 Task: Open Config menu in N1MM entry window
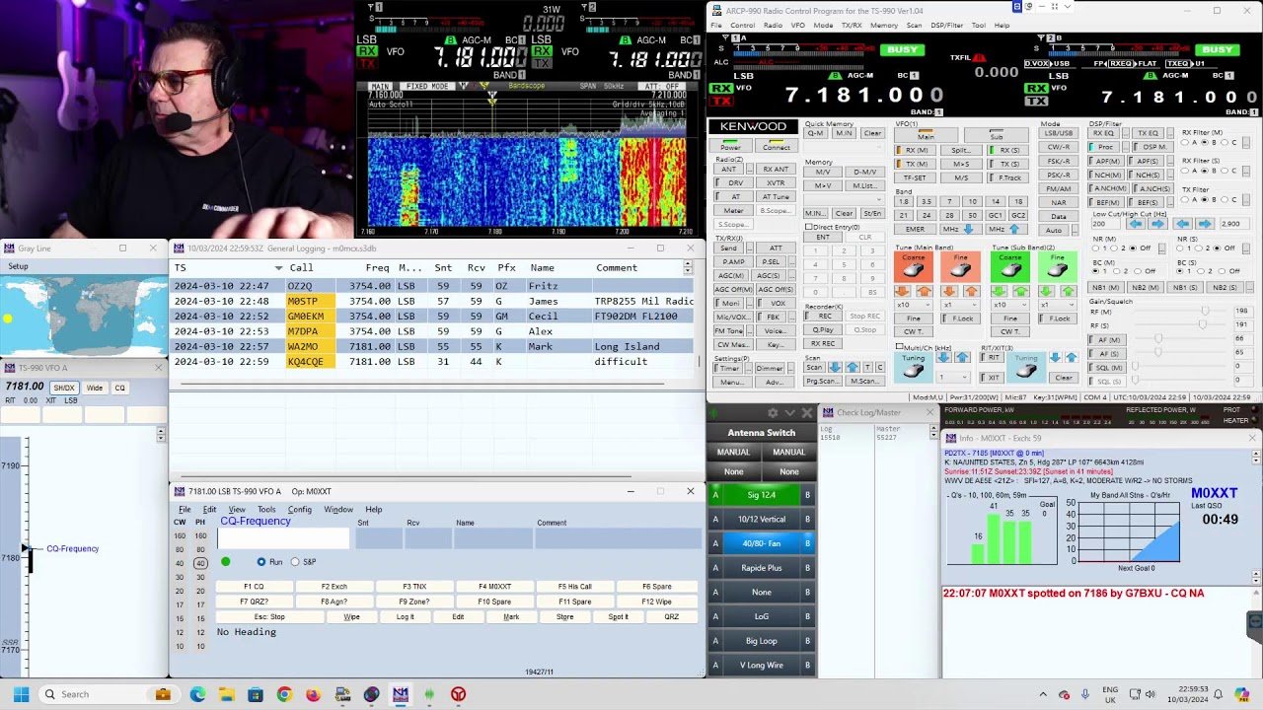tap(300, 510)
